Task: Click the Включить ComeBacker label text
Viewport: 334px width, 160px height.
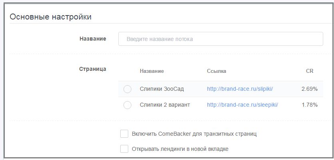Action: [x=194, y=134]
